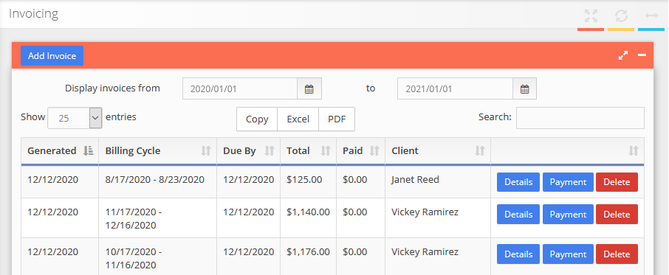Delete the Janet Reed invoice
The height and width of the screenshot is (275, 669).
tap(617, 182)
